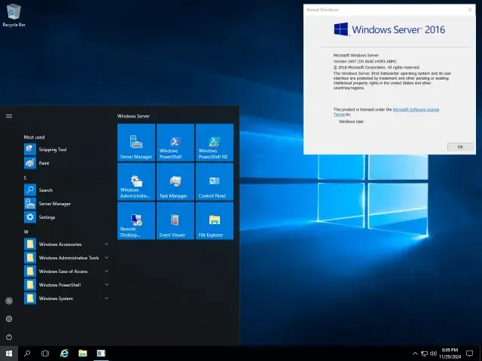Launch the Event Viewer tile
Screen dimensions: 482x361
(x=175, y=220)
